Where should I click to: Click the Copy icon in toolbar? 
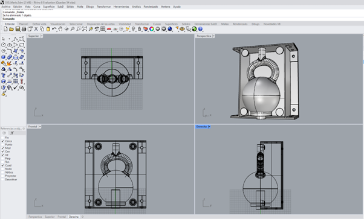pos(42,29)
